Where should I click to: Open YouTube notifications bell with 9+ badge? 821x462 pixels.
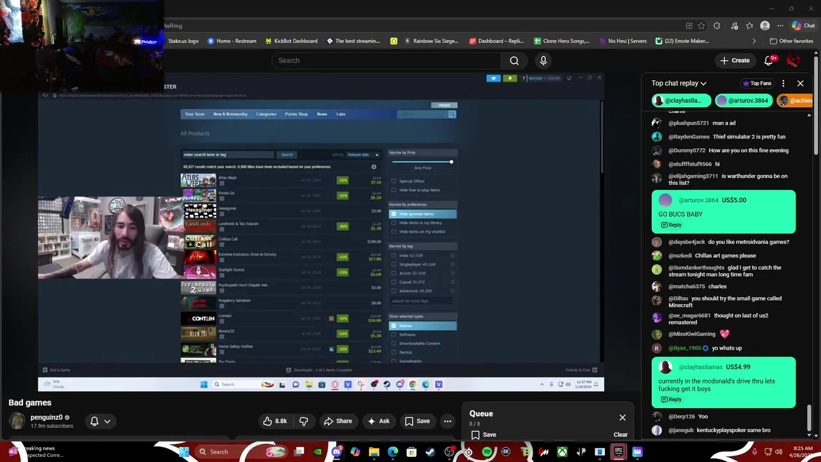coord(768,60)
